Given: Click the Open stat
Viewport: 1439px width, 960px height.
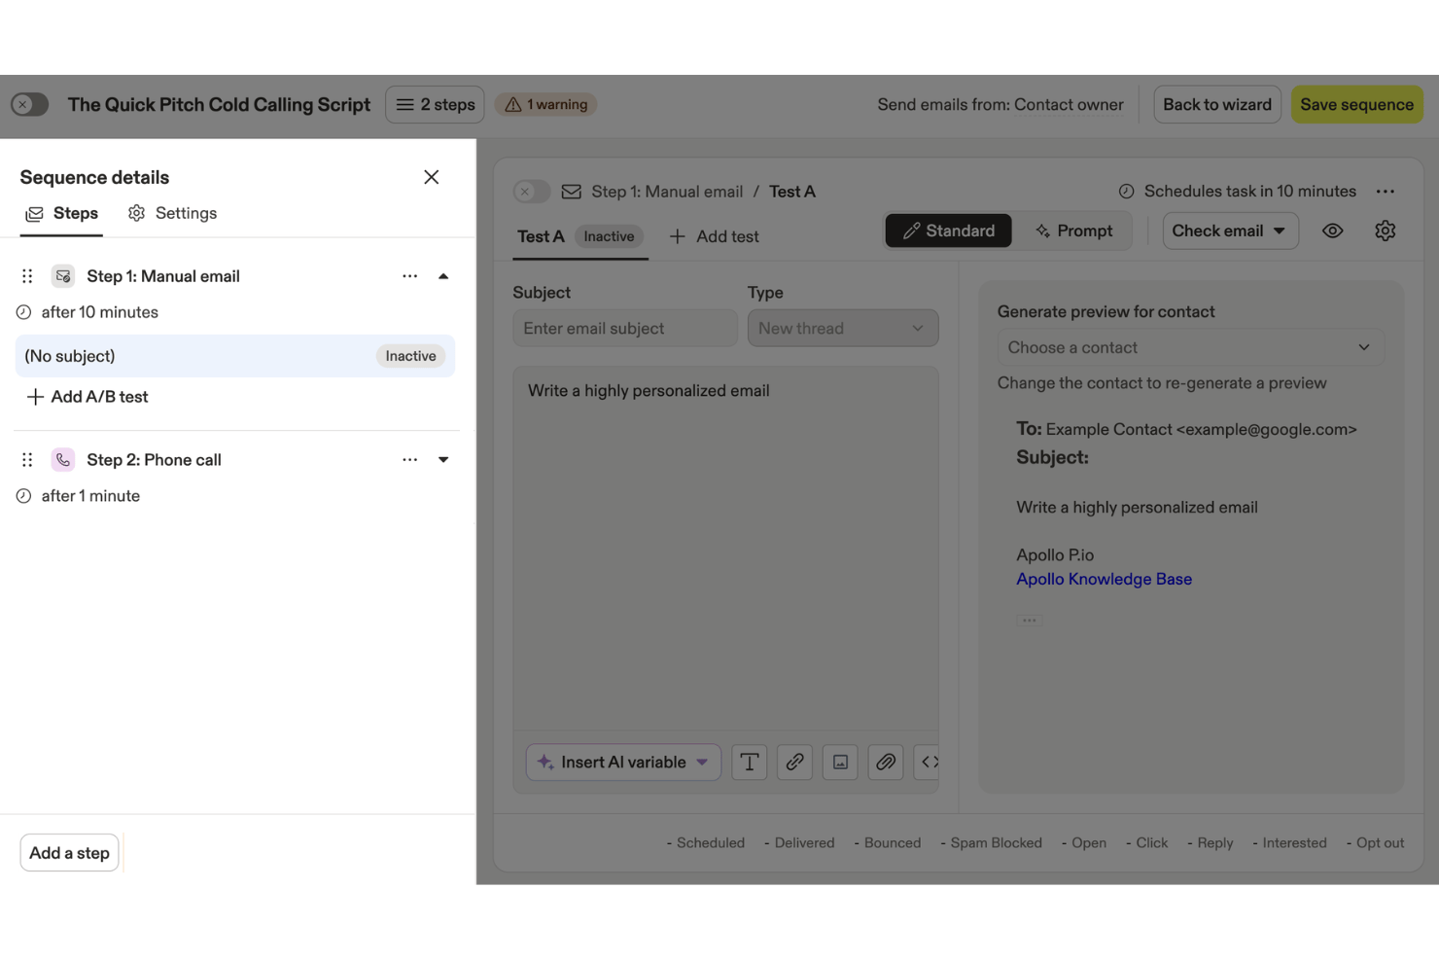Looking at the screenshot, I should tap(1084, 843).
